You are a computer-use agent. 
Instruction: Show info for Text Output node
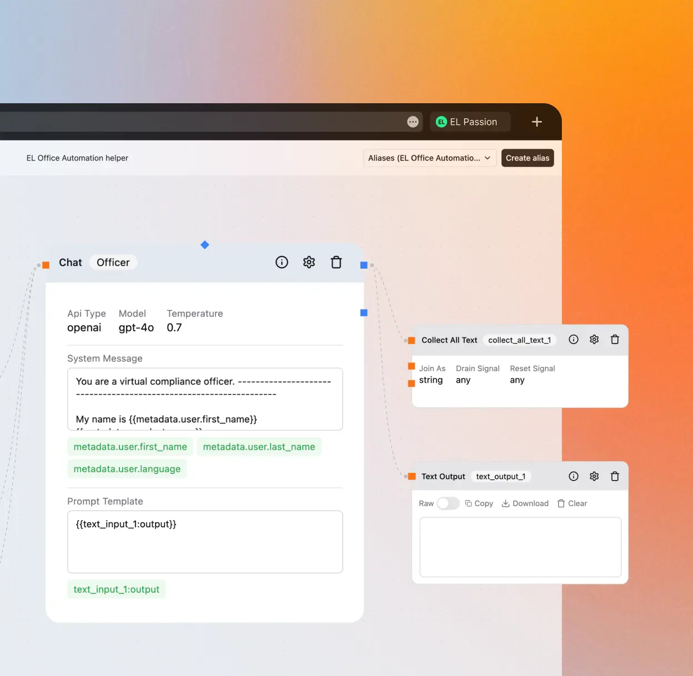[574, 476]
